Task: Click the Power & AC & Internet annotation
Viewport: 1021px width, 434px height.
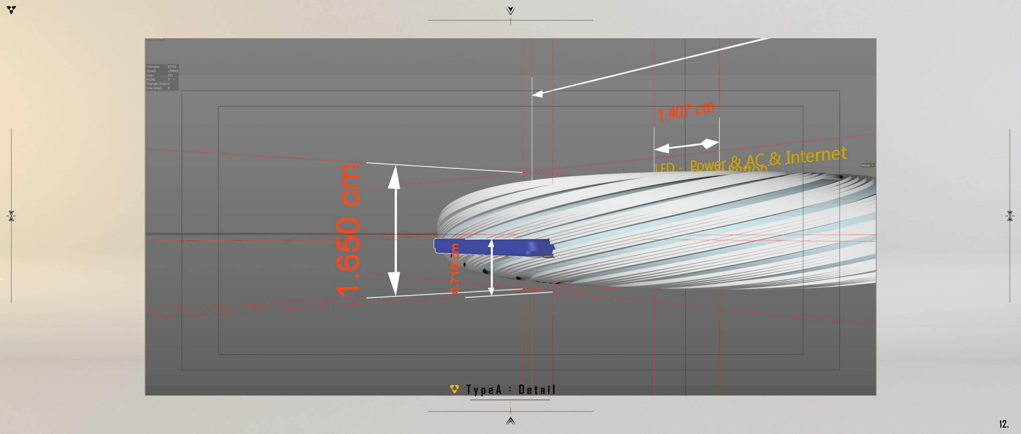Action: pos(768,158)
